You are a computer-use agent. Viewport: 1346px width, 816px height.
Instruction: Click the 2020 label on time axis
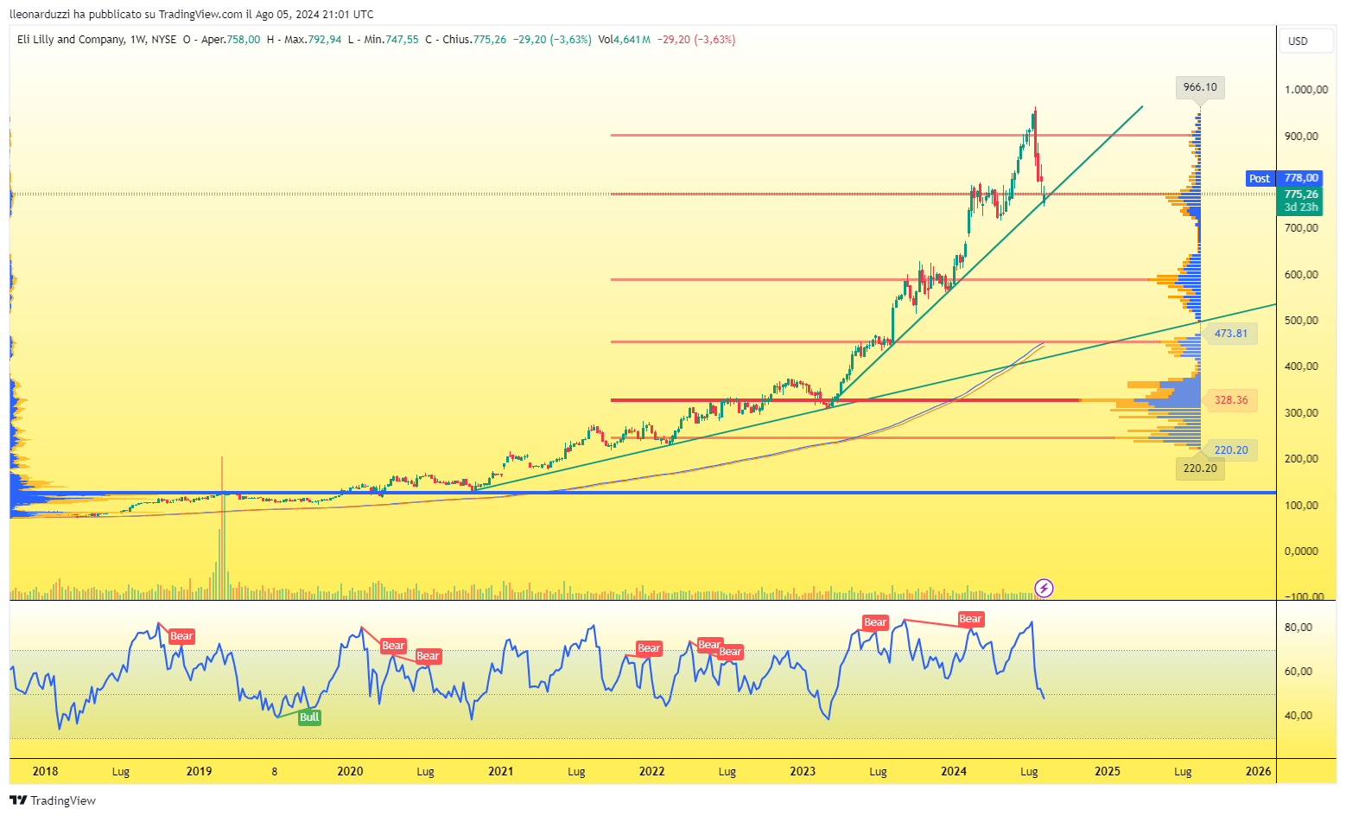350,771
